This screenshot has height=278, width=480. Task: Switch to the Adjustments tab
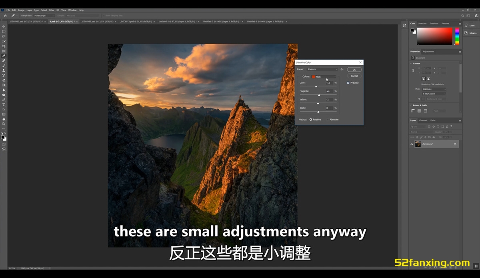428,52
